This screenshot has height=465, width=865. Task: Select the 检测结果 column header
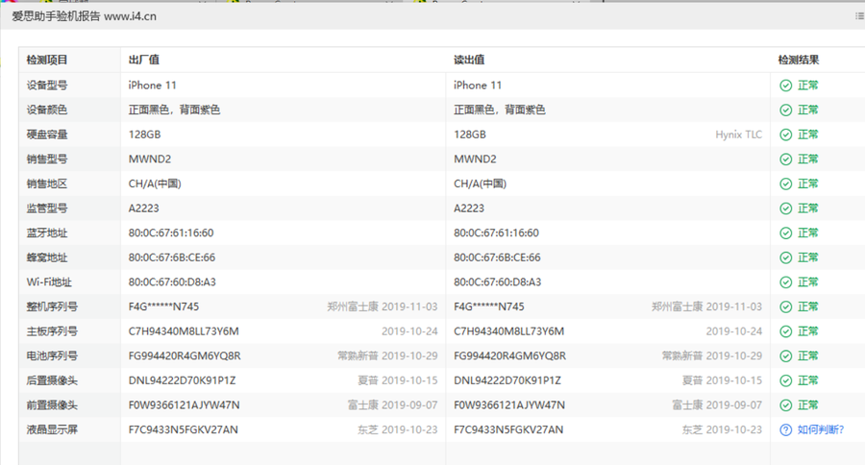click(799, 60)
